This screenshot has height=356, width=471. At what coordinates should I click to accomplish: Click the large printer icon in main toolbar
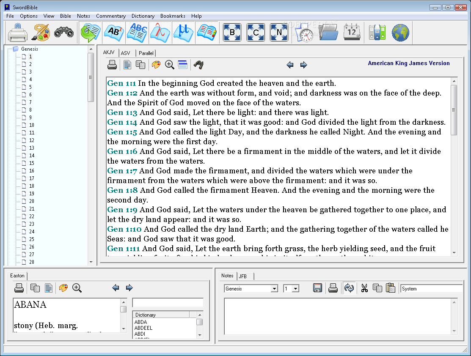17,33
